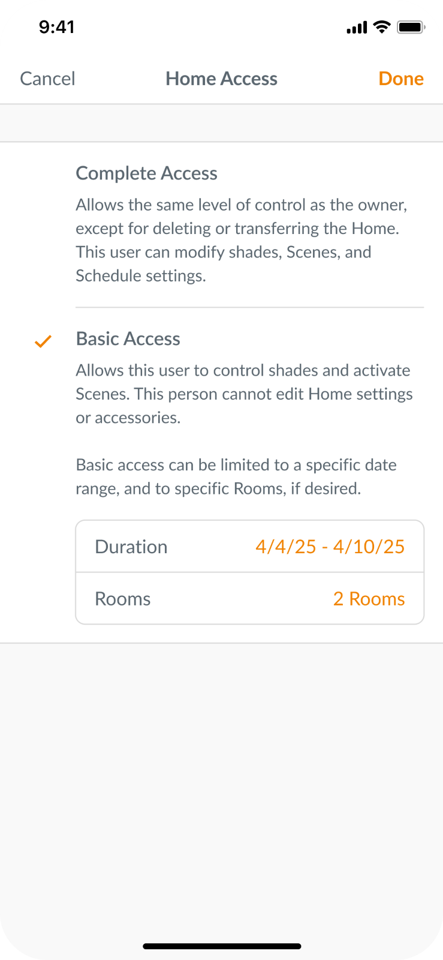This screenshot has width=443, height=960.
Task: Cancel out of Home Access
Action: [x=47, y=79]
